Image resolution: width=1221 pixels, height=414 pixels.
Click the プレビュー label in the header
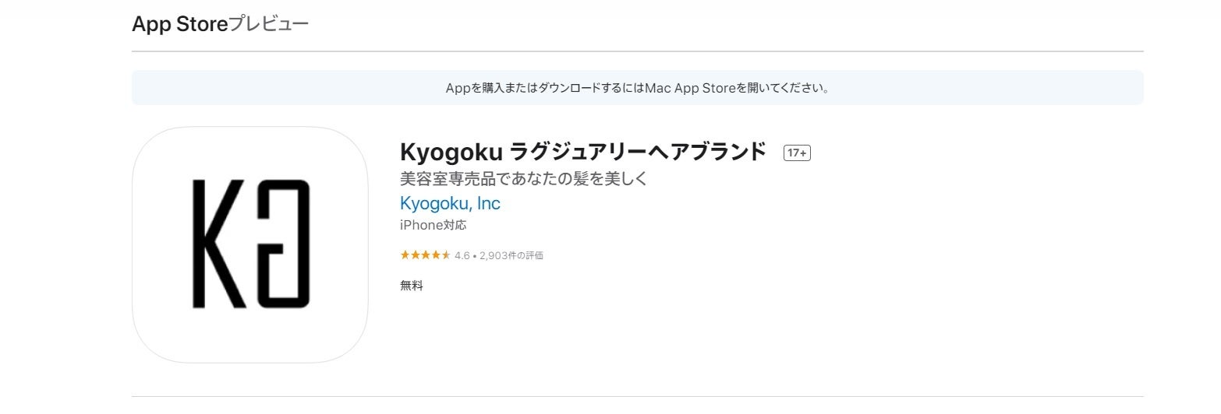click(x=269, y=24)
